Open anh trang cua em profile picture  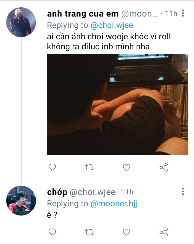tap(21, 22)
